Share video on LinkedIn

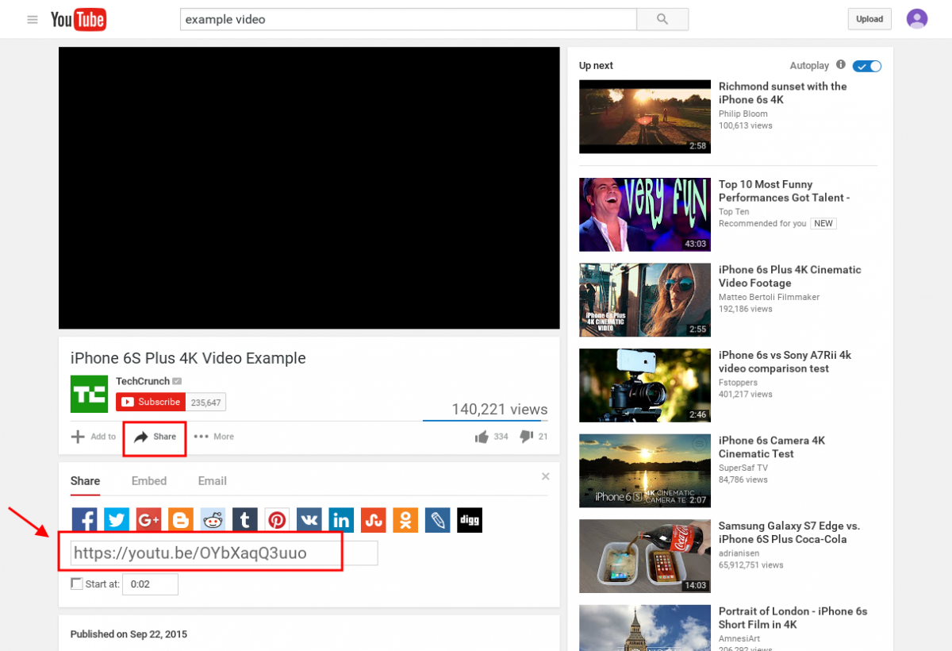point(342,520)
